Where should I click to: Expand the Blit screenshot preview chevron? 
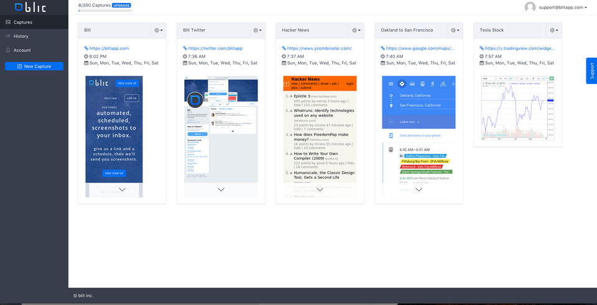[123, 189]
